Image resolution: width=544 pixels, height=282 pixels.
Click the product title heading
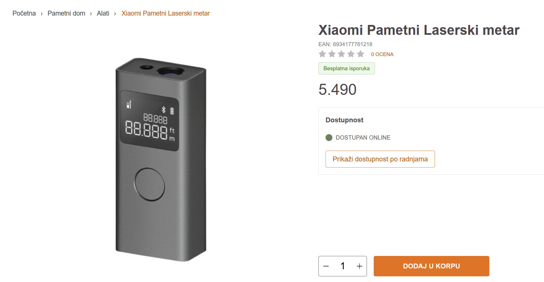coord(419,30)
